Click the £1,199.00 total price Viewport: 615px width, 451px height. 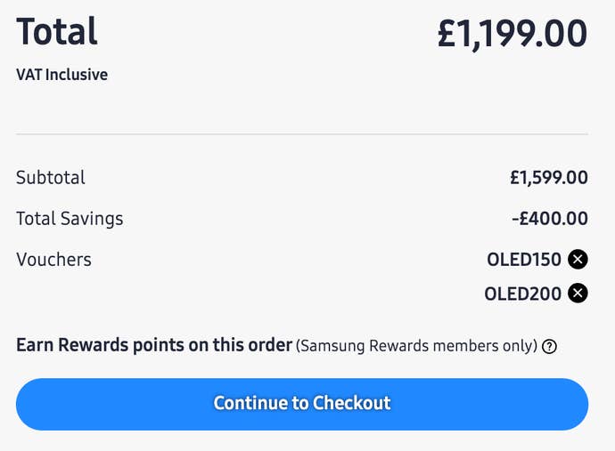[x=512, y=34]
